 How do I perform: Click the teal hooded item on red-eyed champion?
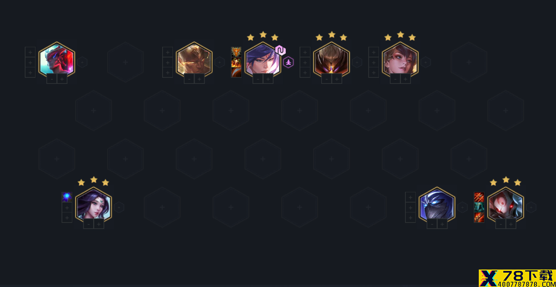[x=479, y=207]
